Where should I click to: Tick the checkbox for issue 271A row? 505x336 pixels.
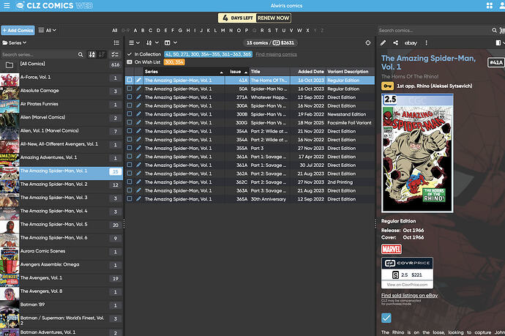click(130, 97)
